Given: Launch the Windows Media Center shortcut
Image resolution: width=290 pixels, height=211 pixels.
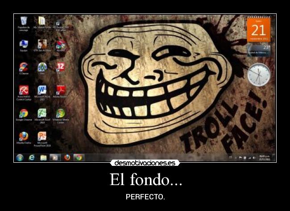Looking at the screenshot, I should click(61, 116).
